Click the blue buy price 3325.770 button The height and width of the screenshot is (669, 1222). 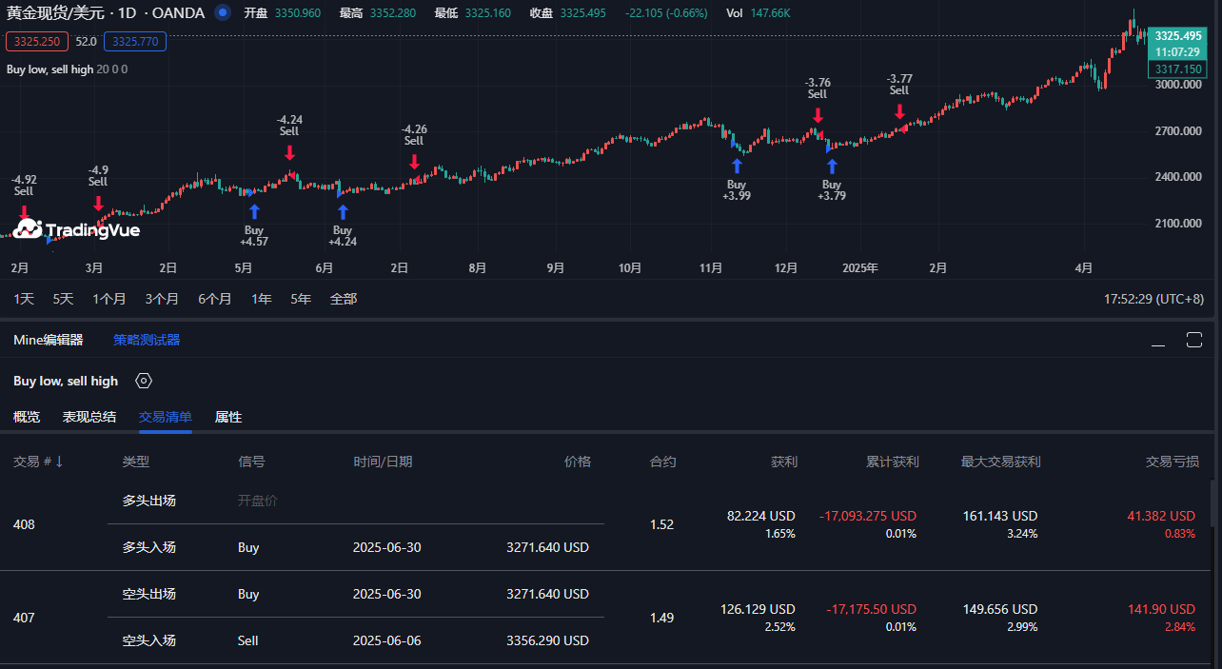coord(135,41)
